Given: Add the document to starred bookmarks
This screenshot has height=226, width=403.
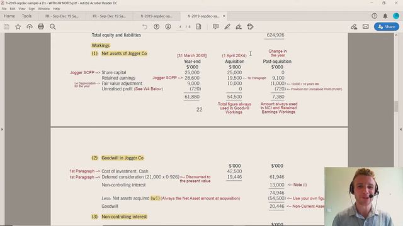Looking at the screenshot, I should tap(18, 26).
